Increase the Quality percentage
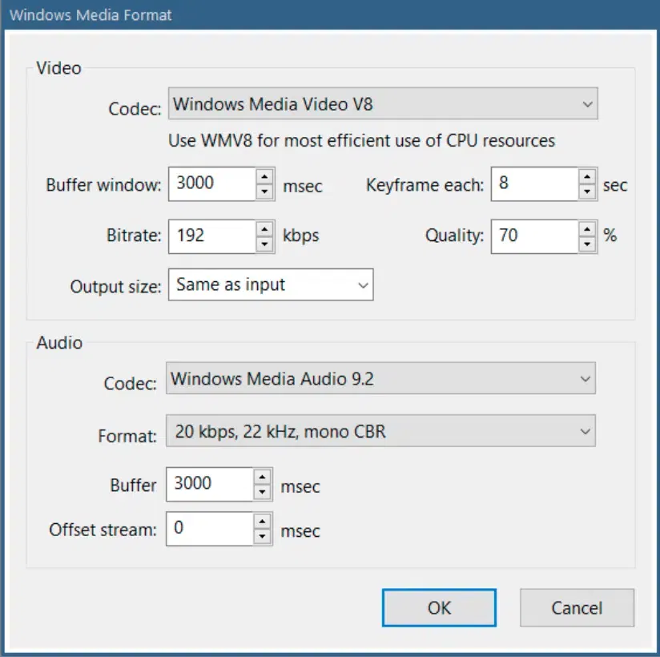This screenshot has height=657, width=660. 588,228
